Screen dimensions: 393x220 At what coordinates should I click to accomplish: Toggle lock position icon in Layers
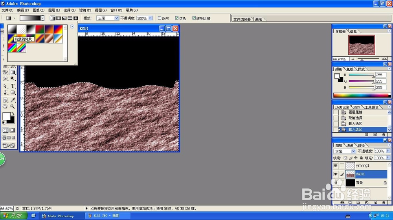click(356, 158)
